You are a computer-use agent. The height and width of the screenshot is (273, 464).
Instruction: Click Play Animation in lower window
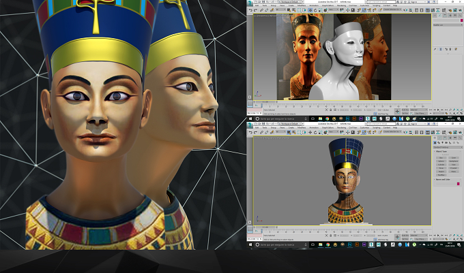pyautogui.click(x=438, y=236)
